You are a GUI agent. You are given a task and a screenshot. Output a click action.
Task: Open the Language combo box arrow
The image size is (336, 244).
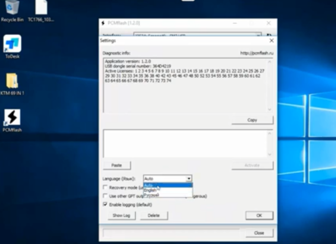[x=189, y=178]
